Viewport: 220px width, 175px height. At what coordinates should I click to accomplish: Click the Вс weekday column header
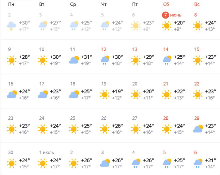[197, 4]
